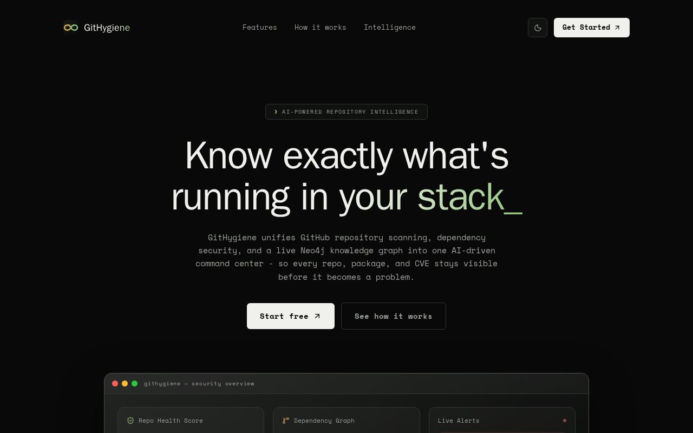This screenshot has width=693, height=433.
Task: Click the branch icon beside Dependency Graph
Action: pos(286,421)
